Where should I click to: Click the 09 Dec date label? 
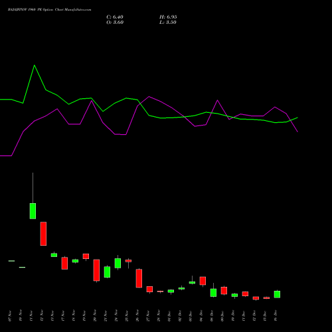[222, 316]
